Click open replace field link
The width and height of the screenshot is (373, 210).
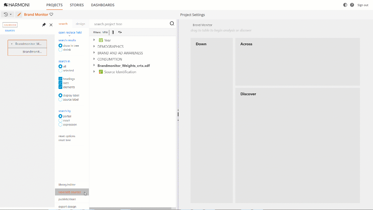[70, 32]
